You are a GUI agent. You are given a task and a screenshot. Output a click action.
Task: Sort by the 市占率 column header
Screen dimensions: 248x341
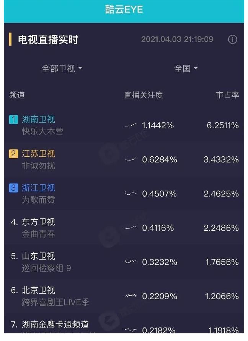point(227,95)
